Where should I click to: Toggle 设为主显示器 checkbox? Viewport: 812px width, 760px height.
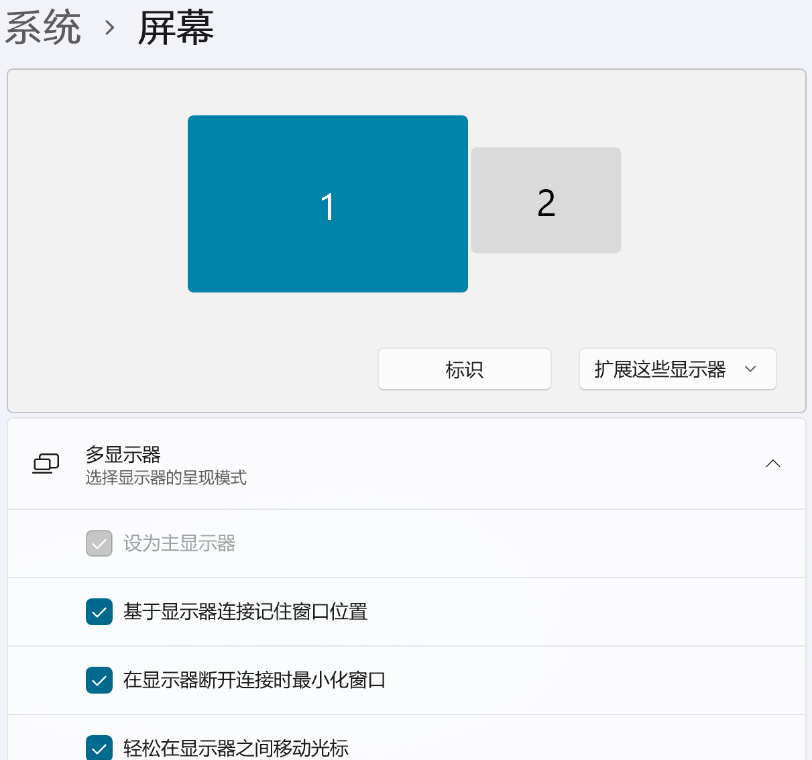[99, 543]
